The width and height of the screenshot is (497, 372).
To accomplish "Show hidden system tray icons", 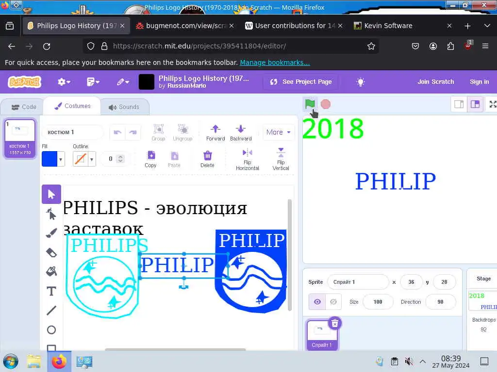I will (x=423, y=361).
